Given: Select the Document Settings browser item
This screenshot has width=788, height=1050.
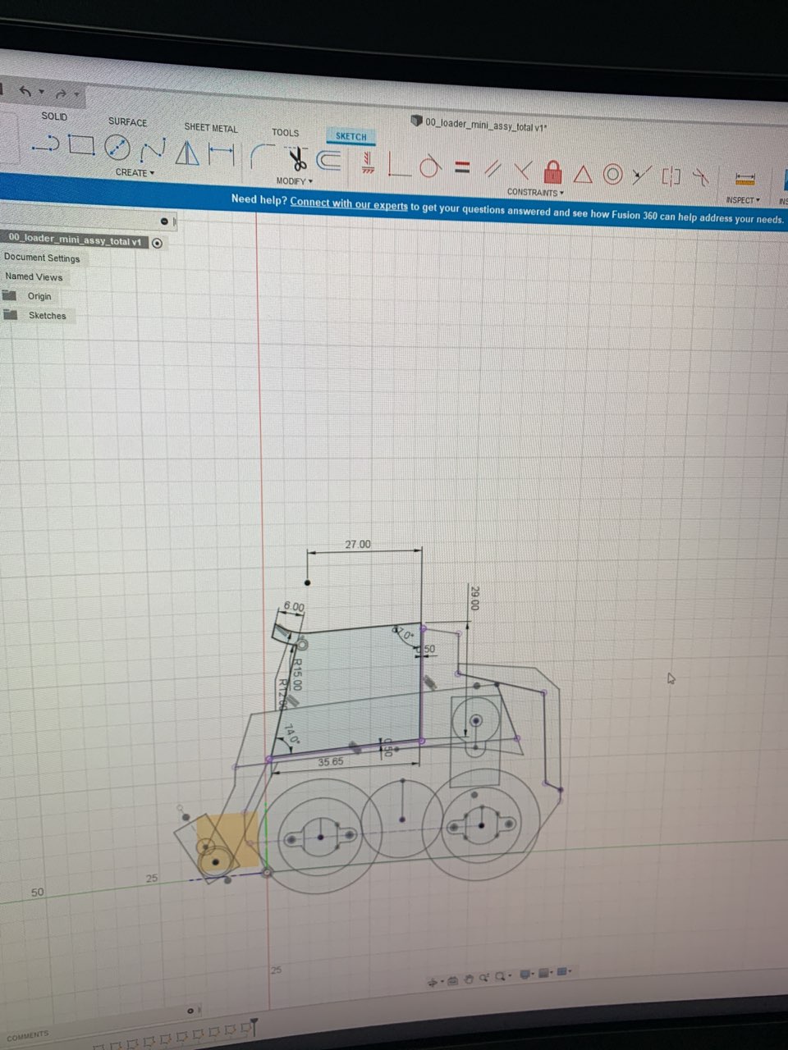Looking at the screenshot, I should click(x=42, y=258).
